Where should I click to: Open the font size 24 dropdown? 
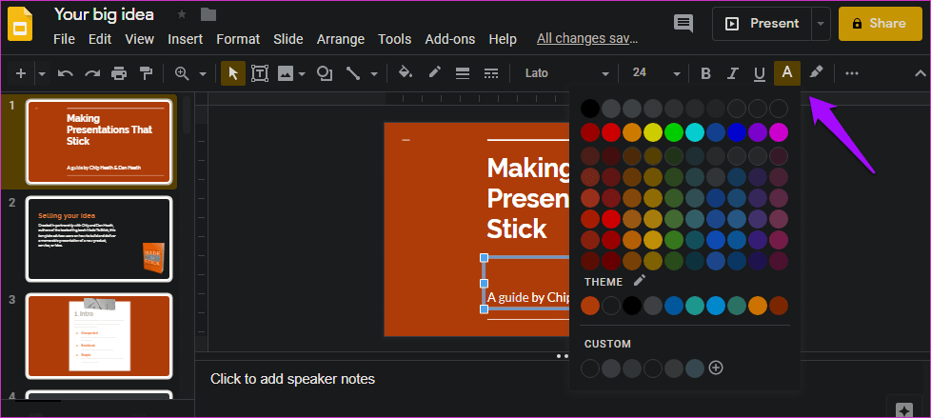click(656, 73)
